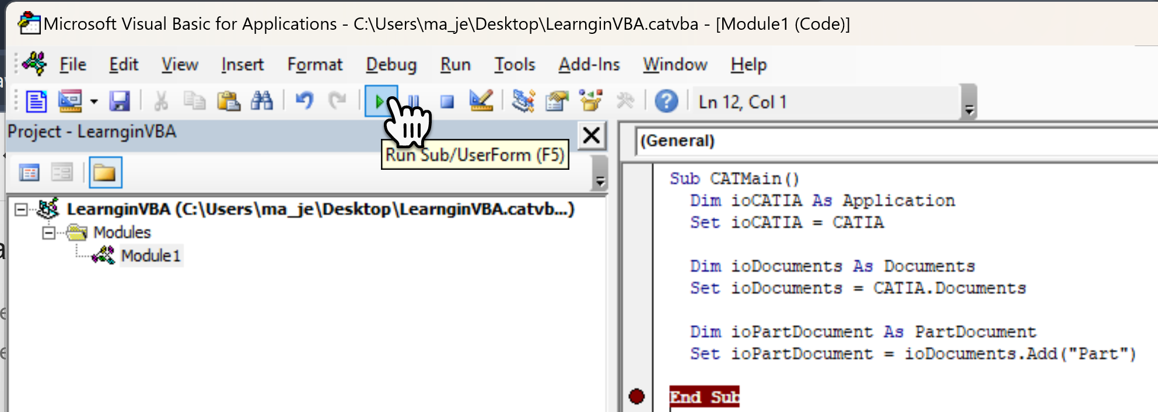Open the (General) object combo box
The image size is (1158, 412).
pyautogui.click(x=895, y=141)
